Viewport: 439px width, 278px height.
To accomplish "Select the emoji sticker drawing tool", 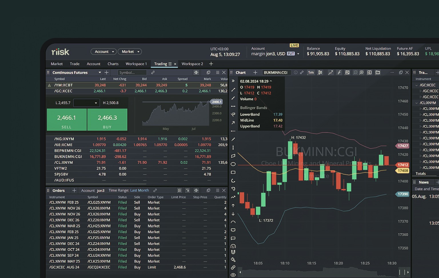I will pos(233,246).
